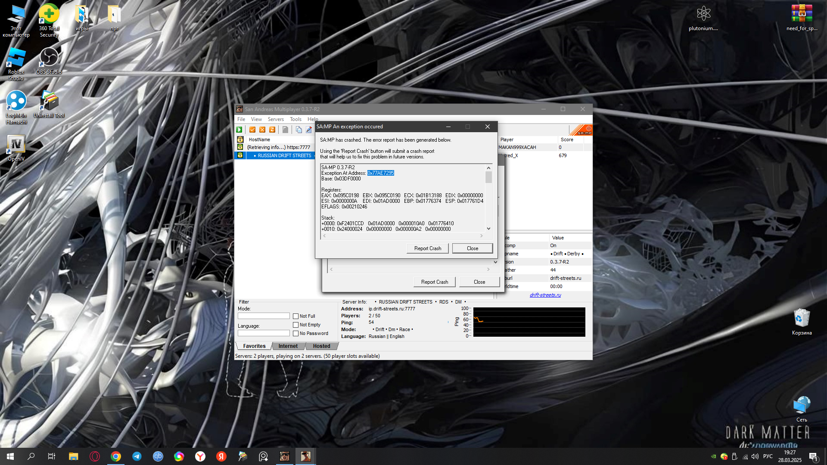Click the РУС language indicator in the tray

click(768, 456)
